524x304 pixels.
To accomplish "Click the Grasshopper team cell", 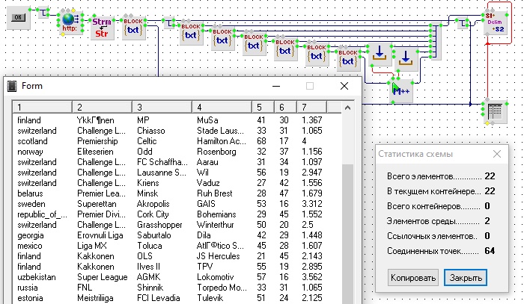I will (x=159, y=225).
